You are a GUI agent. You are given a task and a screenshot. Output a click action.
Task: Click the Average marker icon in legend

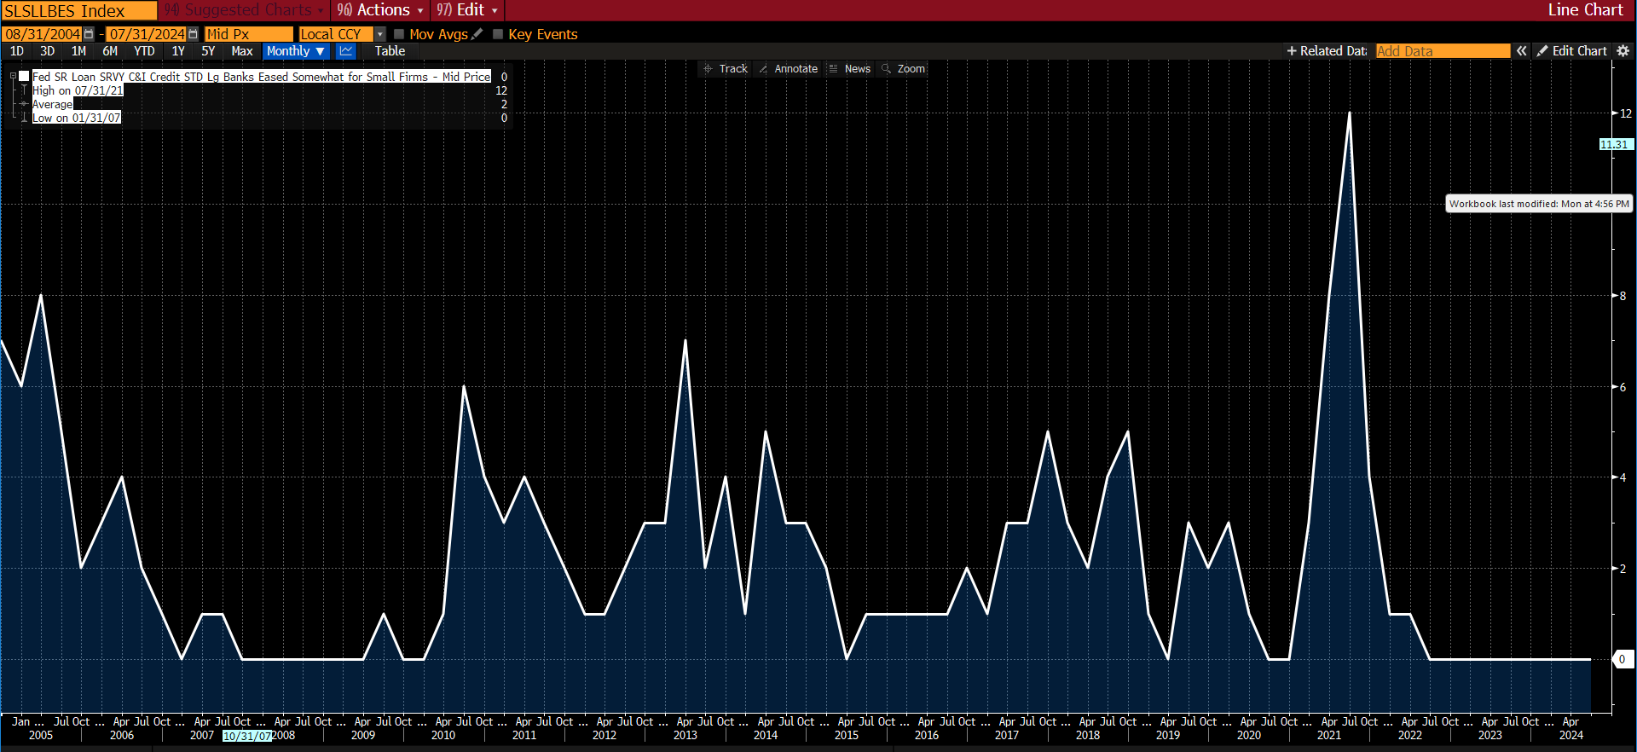pyautogui.click(x=25, y=104)
